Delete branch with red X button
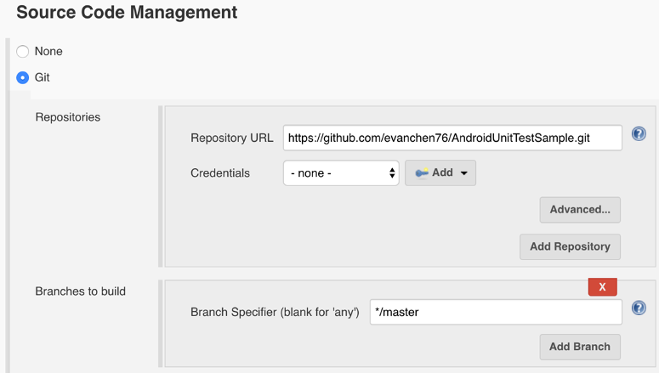 click(x=602, y=287)
